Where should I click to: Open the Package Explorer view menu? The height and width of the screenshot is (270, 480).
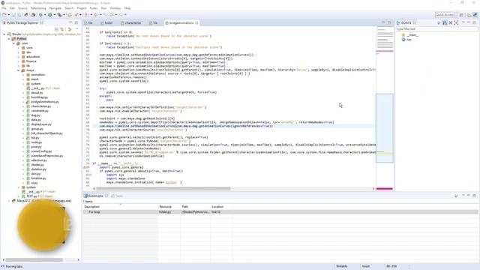click(x=76, y=29)
